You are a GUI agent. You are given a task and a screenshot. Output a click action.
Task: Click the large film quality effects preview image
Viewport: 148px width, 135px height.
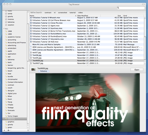pos(88,102)
